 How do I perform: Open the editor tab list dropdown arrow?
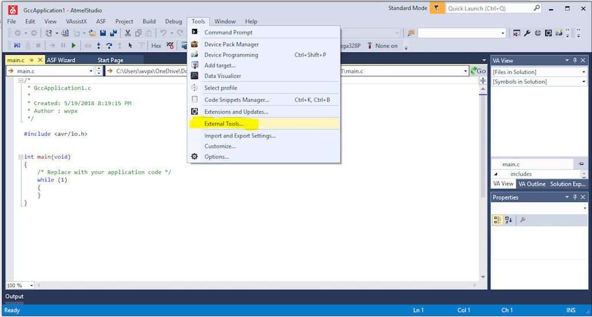[x=484, y=60]
